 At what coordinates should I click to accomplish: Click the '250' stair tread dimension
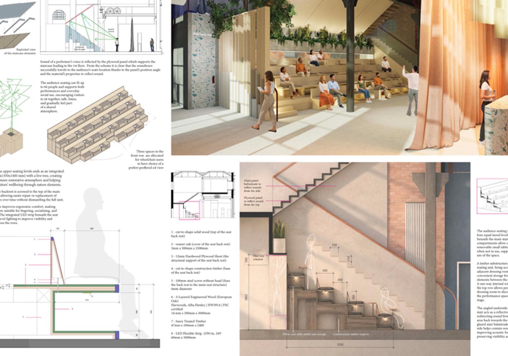[334, 245]
